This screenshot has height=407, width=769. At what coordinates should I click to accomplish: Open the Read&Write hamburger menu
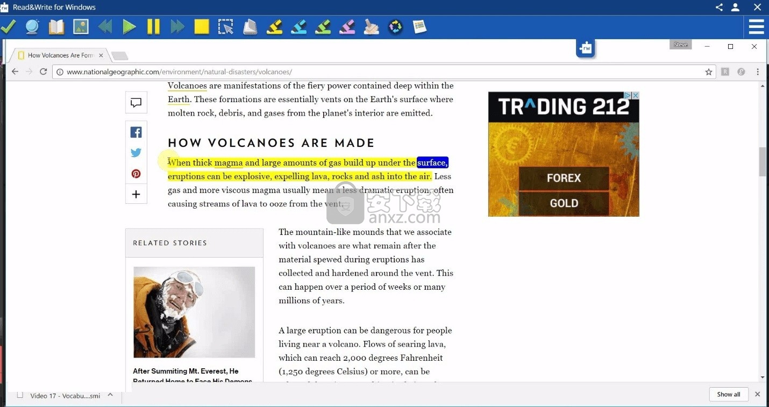click(x=757, y=26)
